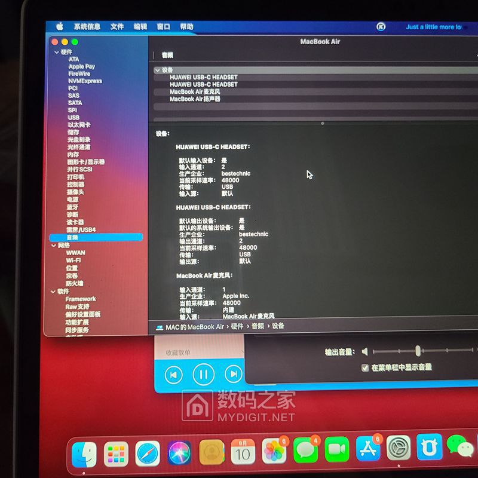This screenshot has width=478, height=478.
Task: Select 打印机 in the sidebar
Action: pyautogui.click(x=76, y=177)
